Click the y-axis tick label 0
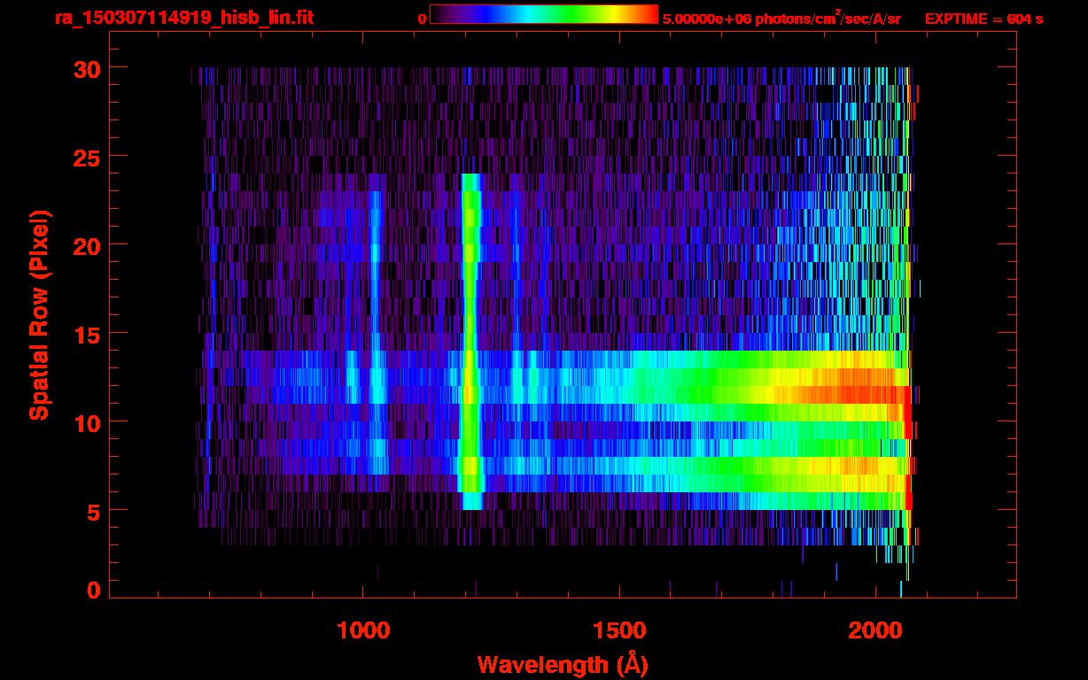Image resolution: width=1088 pixels, height=680 pixels. point(94,591)
